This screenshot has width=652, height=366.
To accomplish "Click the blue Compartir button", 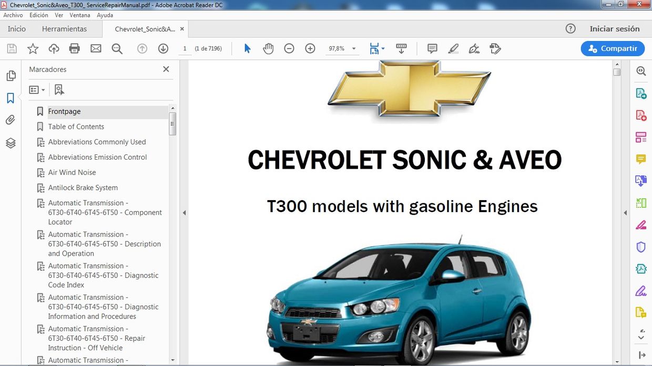I will 613,48.
